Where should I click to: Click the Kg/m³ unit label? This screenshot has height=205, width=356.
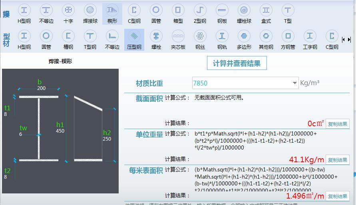pyautogui.click(x=310, y=83)
